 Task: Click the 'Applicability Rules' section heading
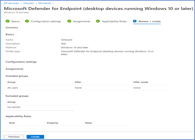coord(18,116)
